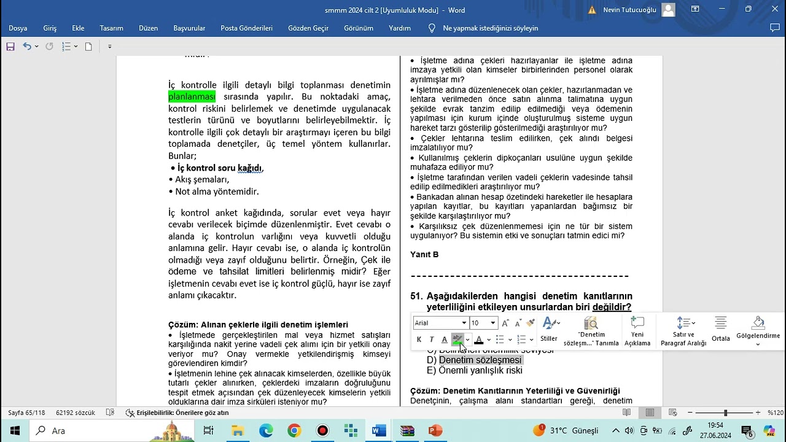786x442 pixels.
Task: Increase font size in mini toolbar
Action: [505, 323]
